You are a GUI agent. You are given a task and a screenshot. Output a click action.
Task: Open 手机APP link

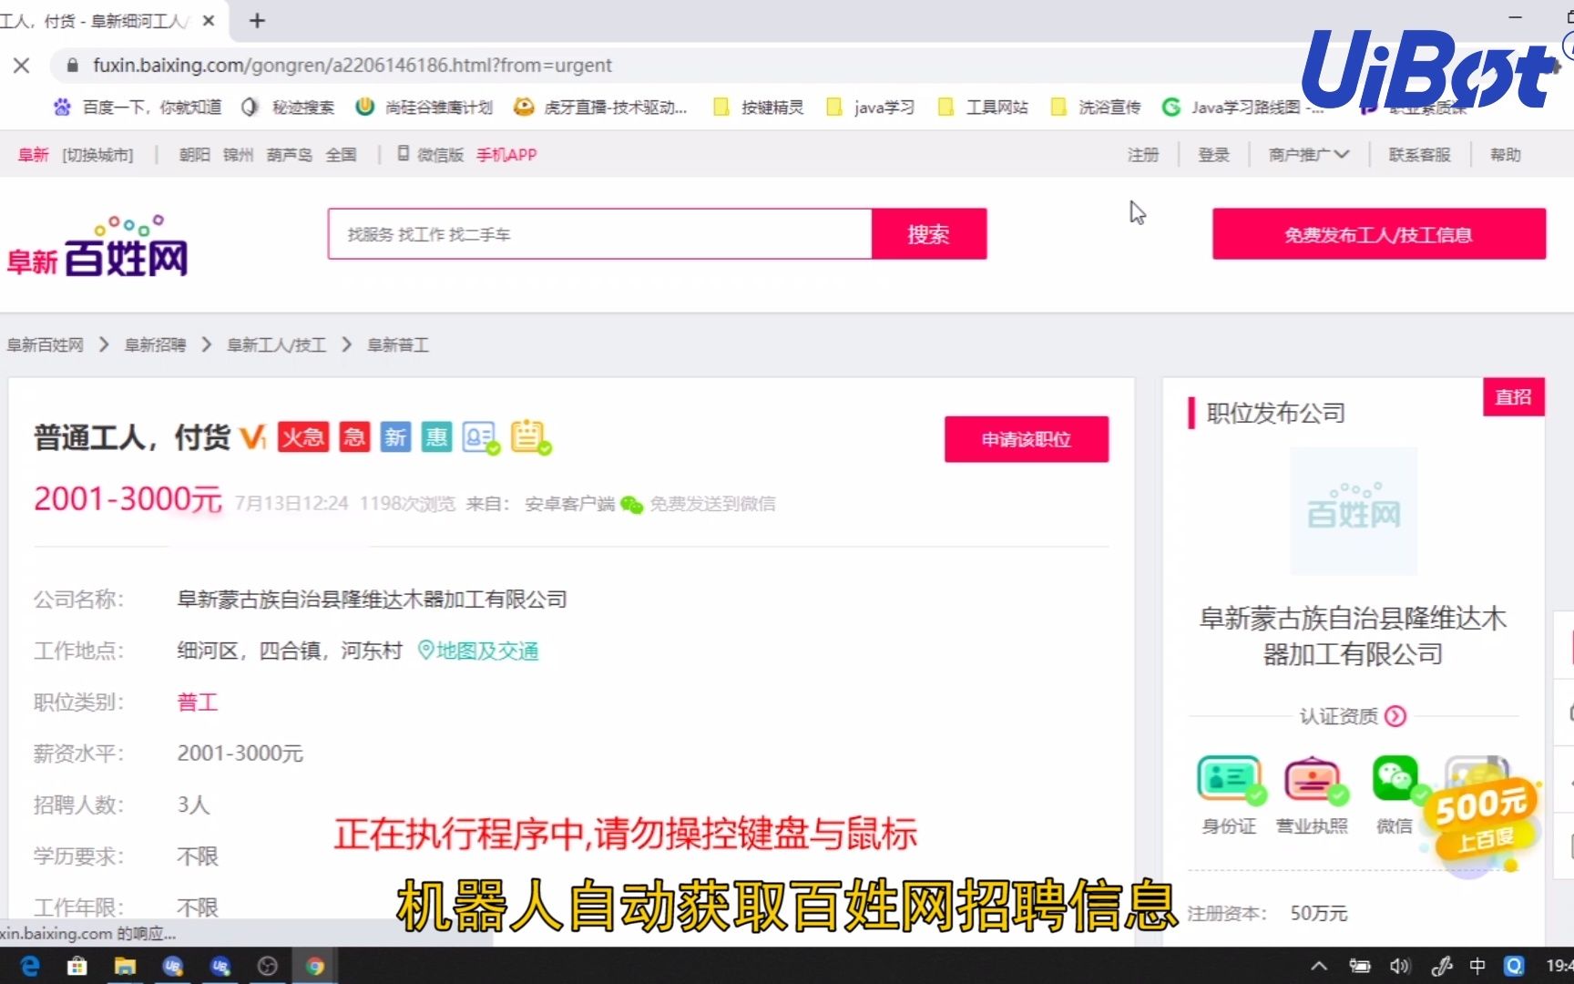[506, 155]
